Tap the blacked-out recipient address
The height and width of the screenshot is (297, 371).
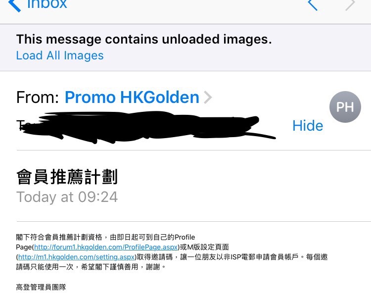(x=147, y=127)
